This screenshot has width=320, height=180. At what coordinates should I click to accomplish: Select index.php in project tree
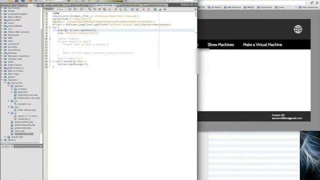click(x=19, y=131)
